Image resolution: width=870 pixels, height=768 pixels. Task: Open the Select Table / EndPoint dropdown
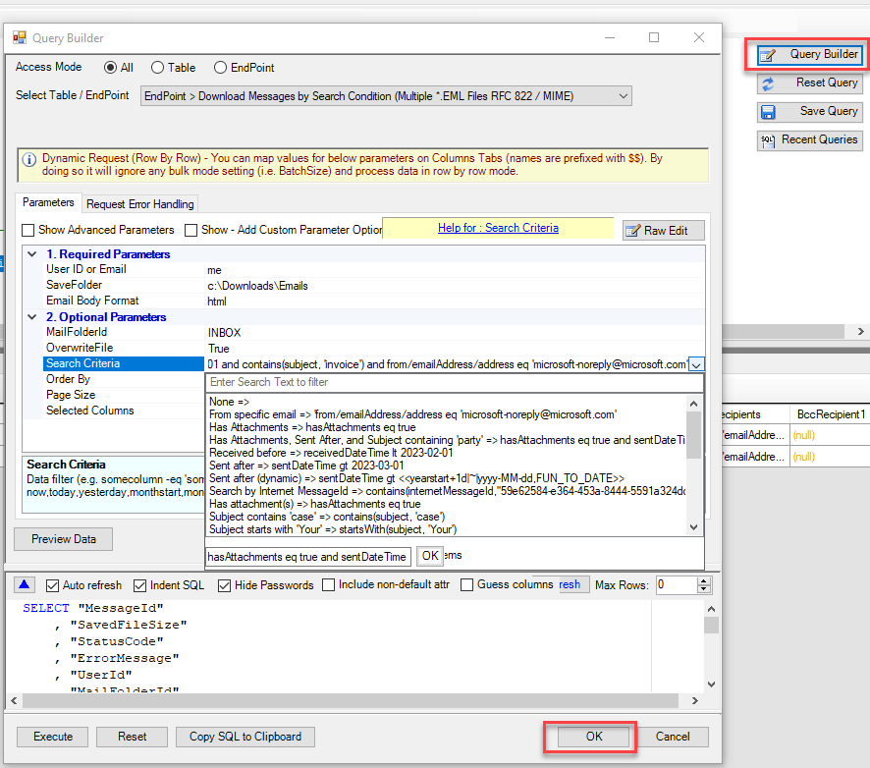click(386, 96)
